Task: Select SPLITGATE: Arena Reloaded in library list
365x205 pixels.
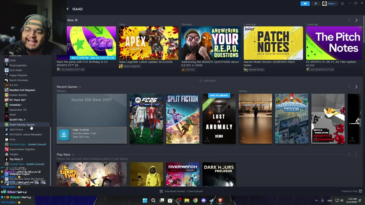Action: [x=26, y=134]
